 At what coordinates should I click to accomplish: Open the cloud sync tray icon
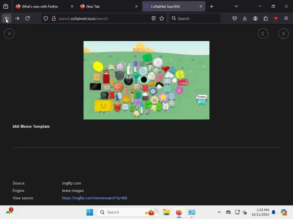pos(228,212)
